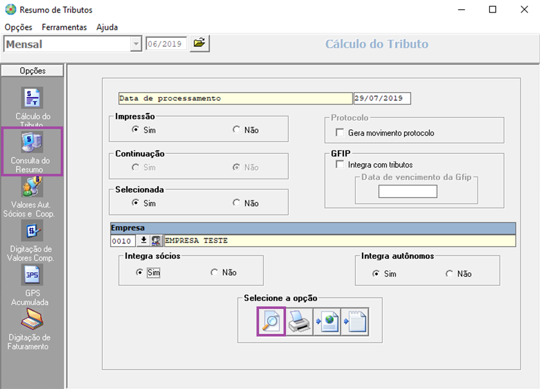Click the magnifier preview icon
This screenshot has height=389, width=540.
click(271, 322)
